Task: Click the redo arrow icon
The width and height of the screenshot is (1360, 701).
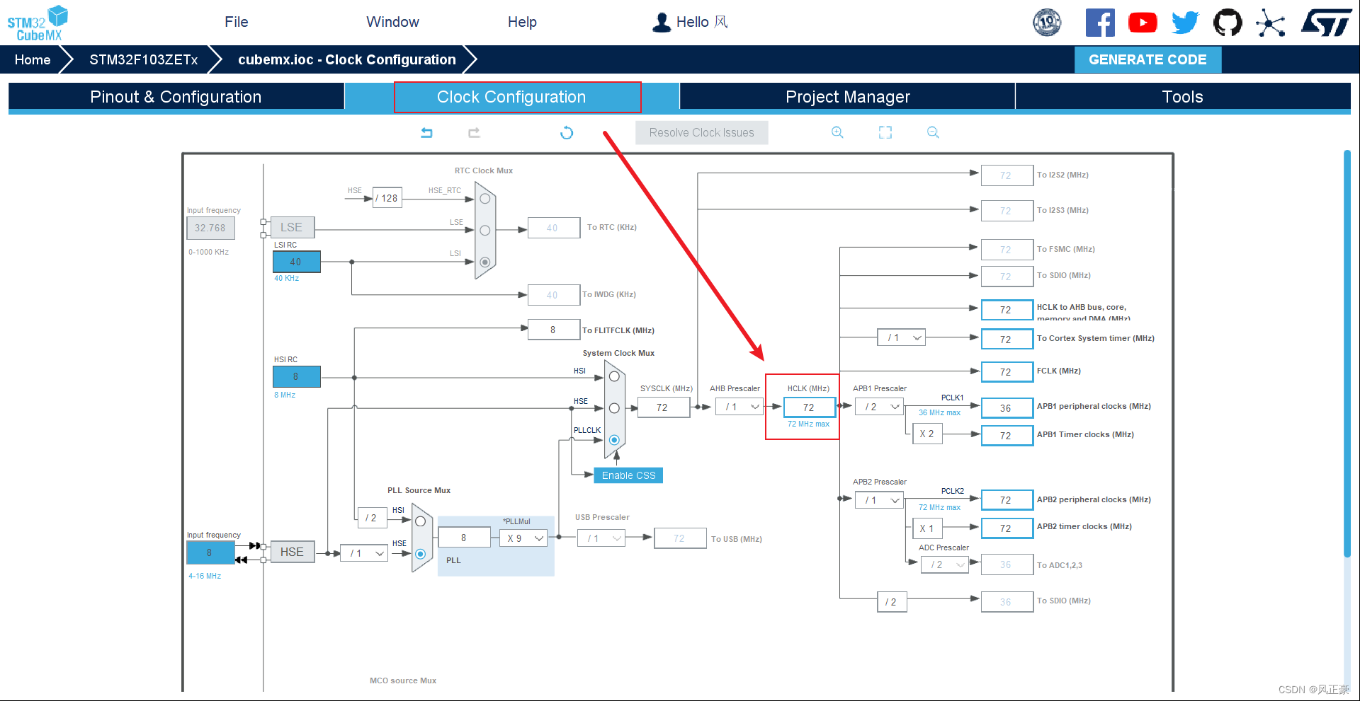Action: 474,132
